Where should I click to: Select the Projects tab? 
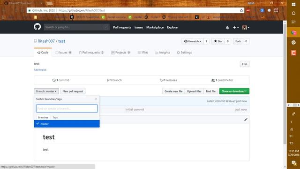click(121, 52)
